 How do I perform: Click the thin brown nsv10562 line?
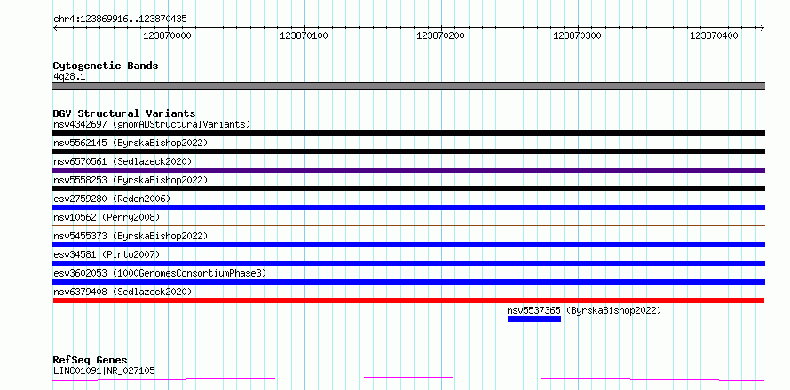[408, 225]
